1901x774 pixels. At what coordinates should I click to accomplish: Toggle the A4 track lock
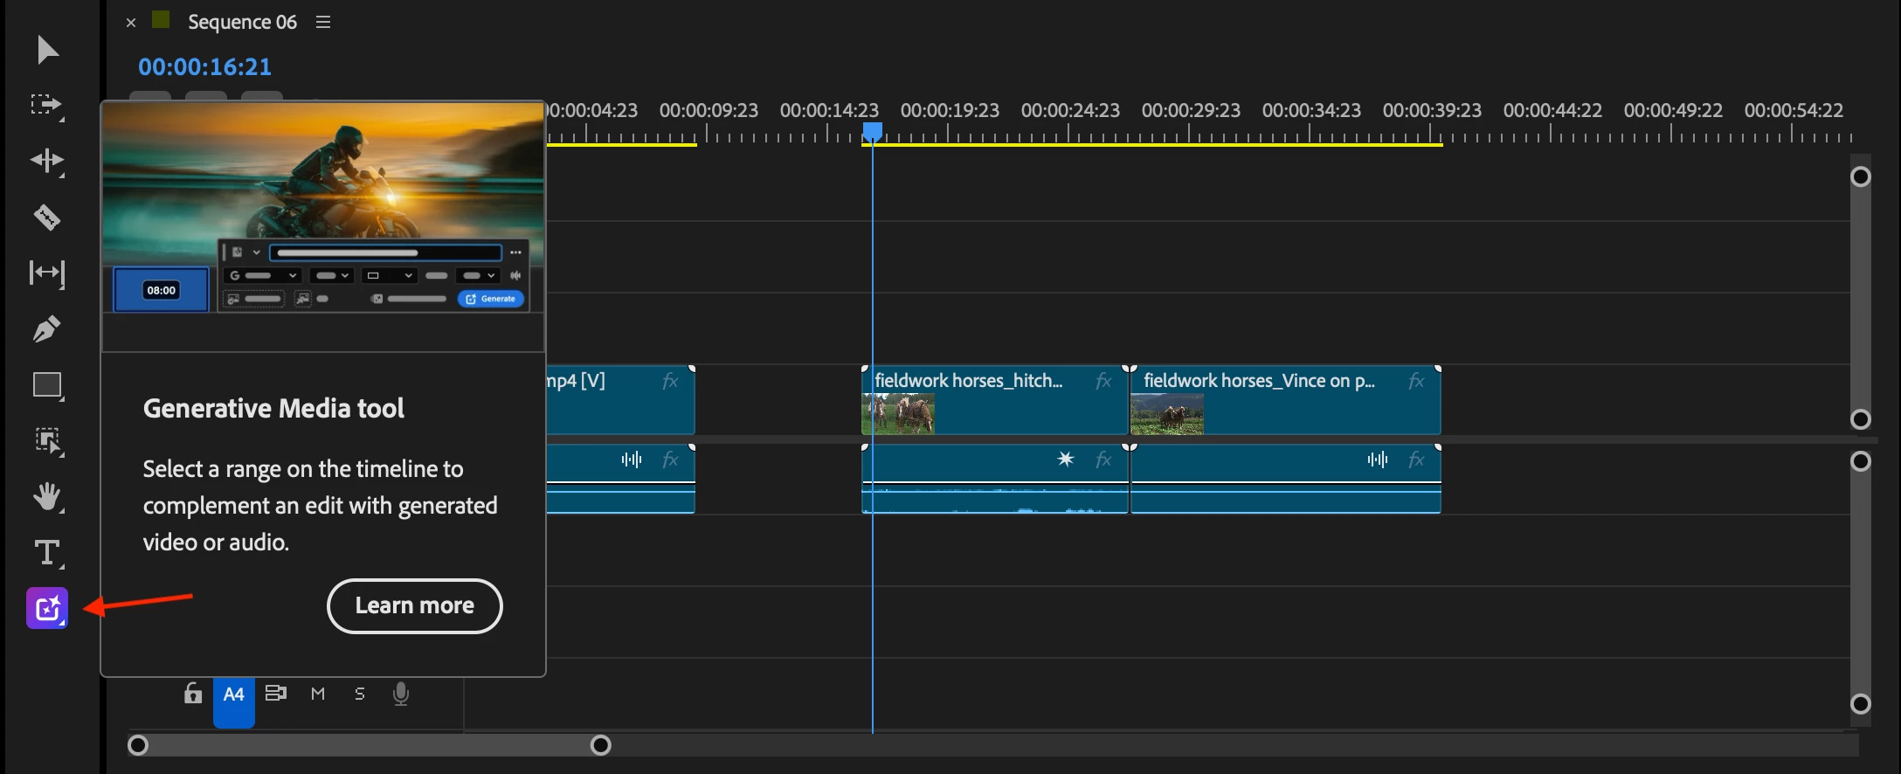(192, 694)
